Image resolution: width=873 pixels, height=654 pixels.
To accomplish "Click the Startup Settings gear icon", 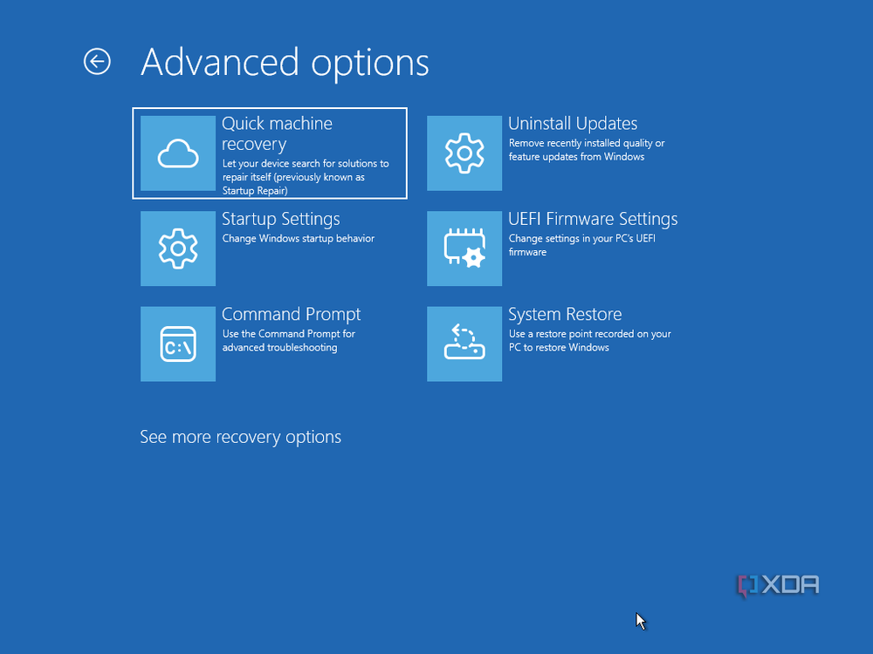I will [178, 249].
